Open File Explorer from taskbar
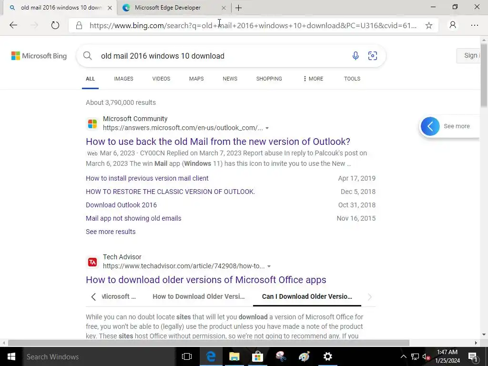488x366 pixels. point(234,356)
